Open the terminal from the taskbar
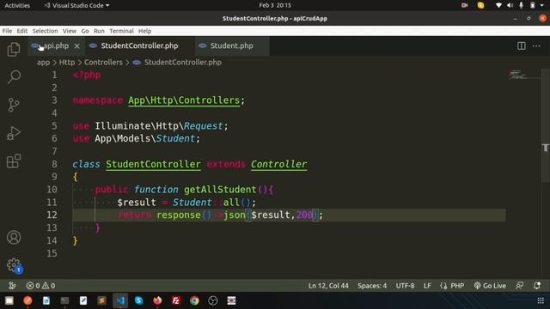Viewport: 550px width, 309px height. [x=64, y=300]
